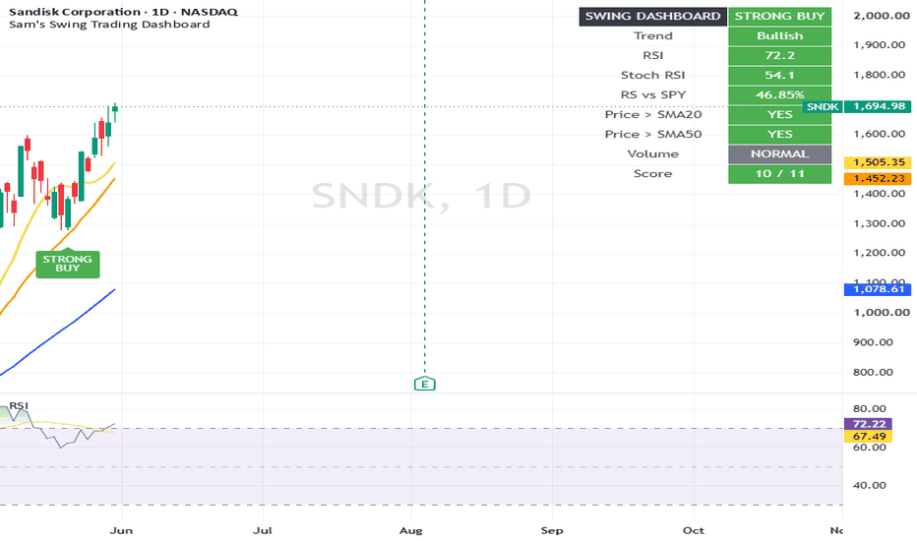917x541 pixels.
Task: Click the SNDK 1,694.98 price label
Action: pyautogui.click(x=856, y=106)
